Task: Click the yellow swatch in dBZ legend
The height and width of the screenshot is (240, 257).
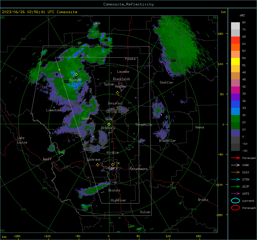Action: [235, 61]
